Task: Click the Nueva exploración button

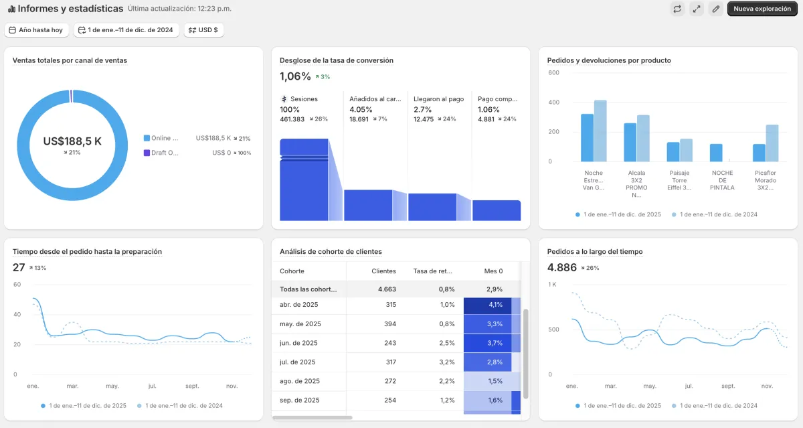Action: click(762, 9)
